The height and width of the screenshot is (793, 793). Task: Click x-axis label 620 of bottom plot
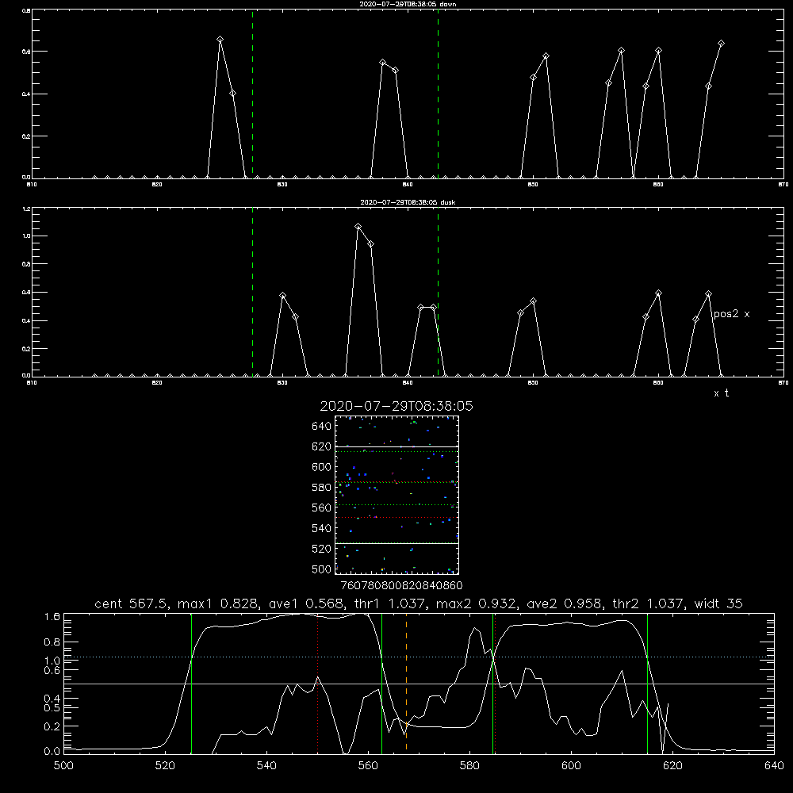point(672,766)
